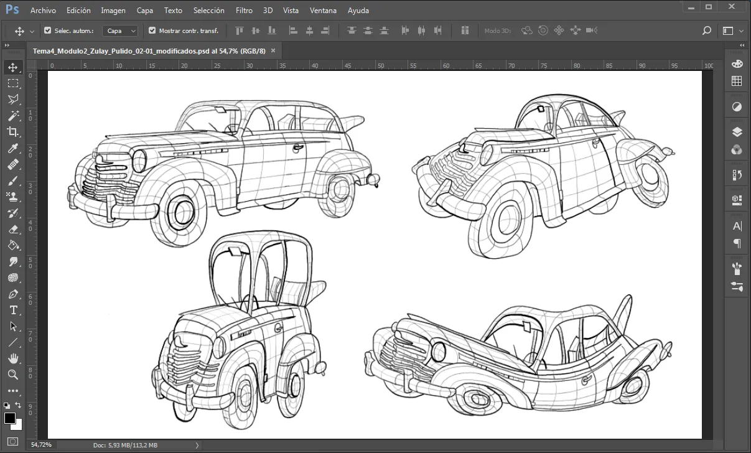Open the Archivo menu
Viewport: 751px width, 453px height.
(43, 11)
